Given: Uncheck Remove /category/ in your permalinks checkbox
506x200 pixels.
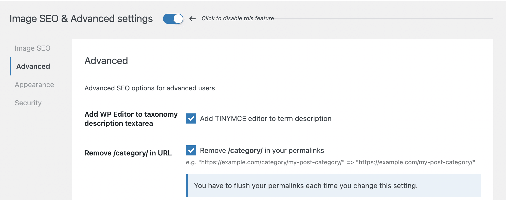Looking at the screenshot, I should coord(191,150).
